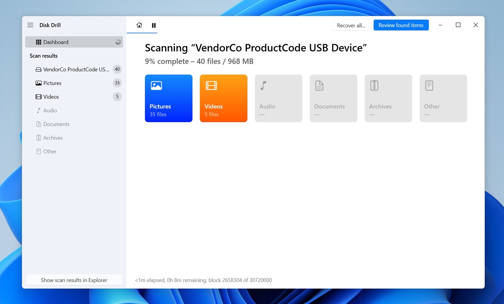Click the gray Audio category card
The image size is (504, 304).
point(279,98)
